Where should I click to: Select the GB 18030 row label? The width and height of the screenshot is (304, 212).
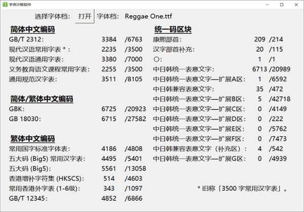tap(25, 119)
